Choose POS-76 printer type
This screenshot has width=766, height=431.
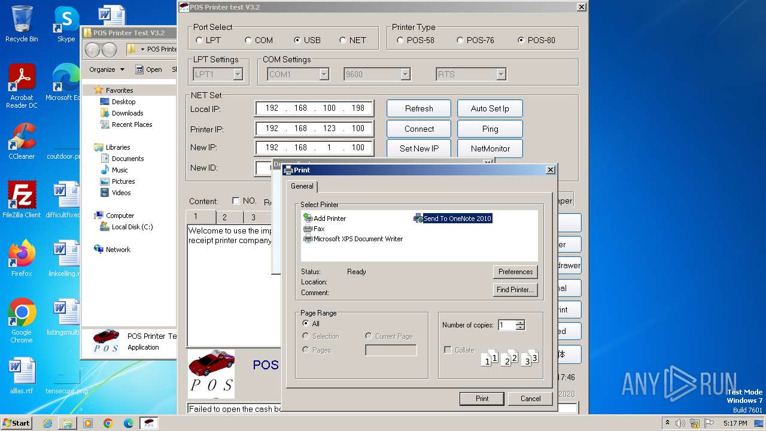point(460,40)
